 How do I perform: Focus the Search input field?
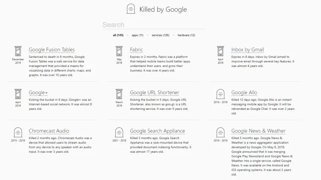coord(154,25)
